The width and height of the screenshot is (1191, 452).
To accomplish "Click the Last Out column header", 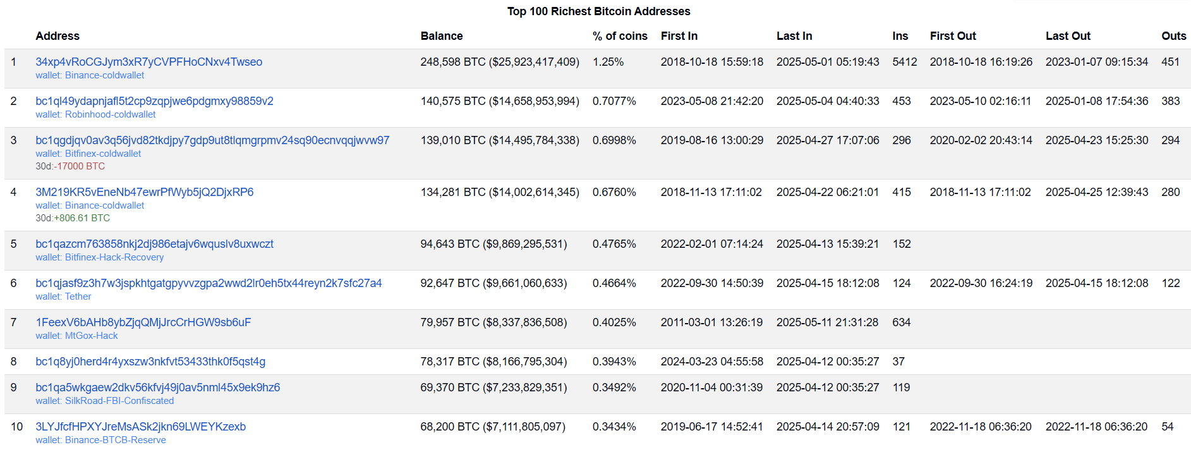I will pos(1067,36).
